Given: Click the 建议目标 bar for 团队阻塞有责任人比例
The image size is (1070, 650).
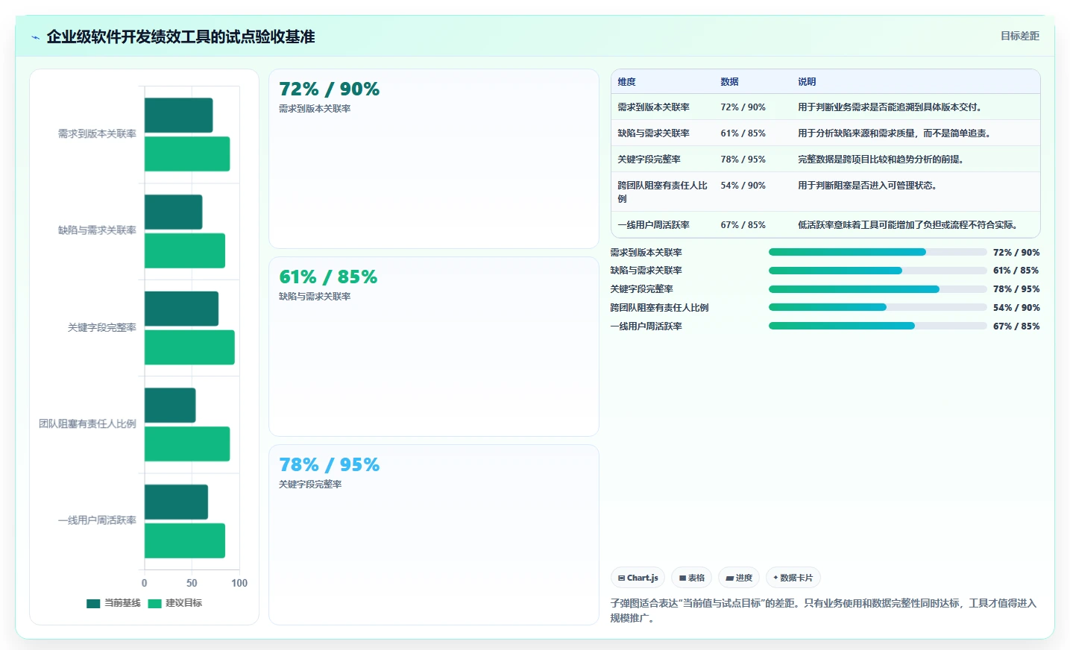Looking at the screenshot, I should (x=187, y=444).
